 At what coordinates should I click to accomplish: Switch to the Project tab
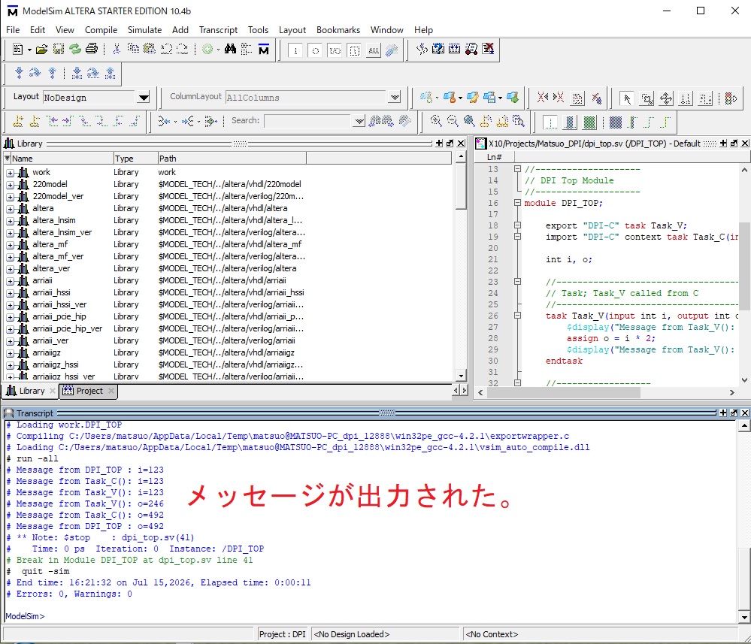point(89,391)
